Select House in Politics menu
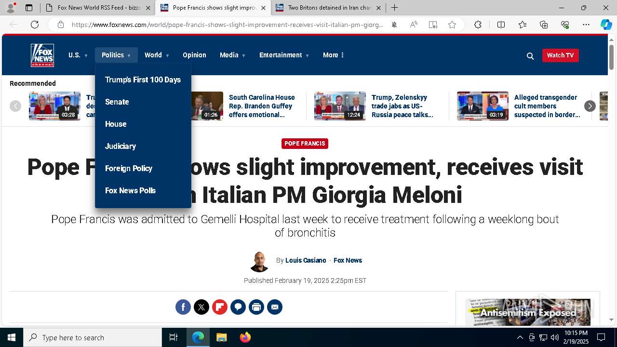617x347 pixels. pos(116,124)
